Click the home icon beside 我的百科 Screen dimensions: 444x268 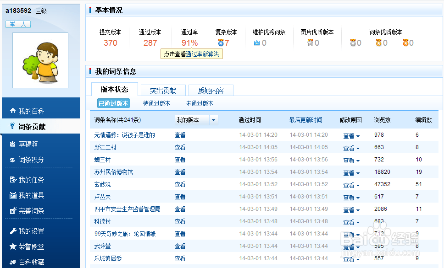coord(13,111)
